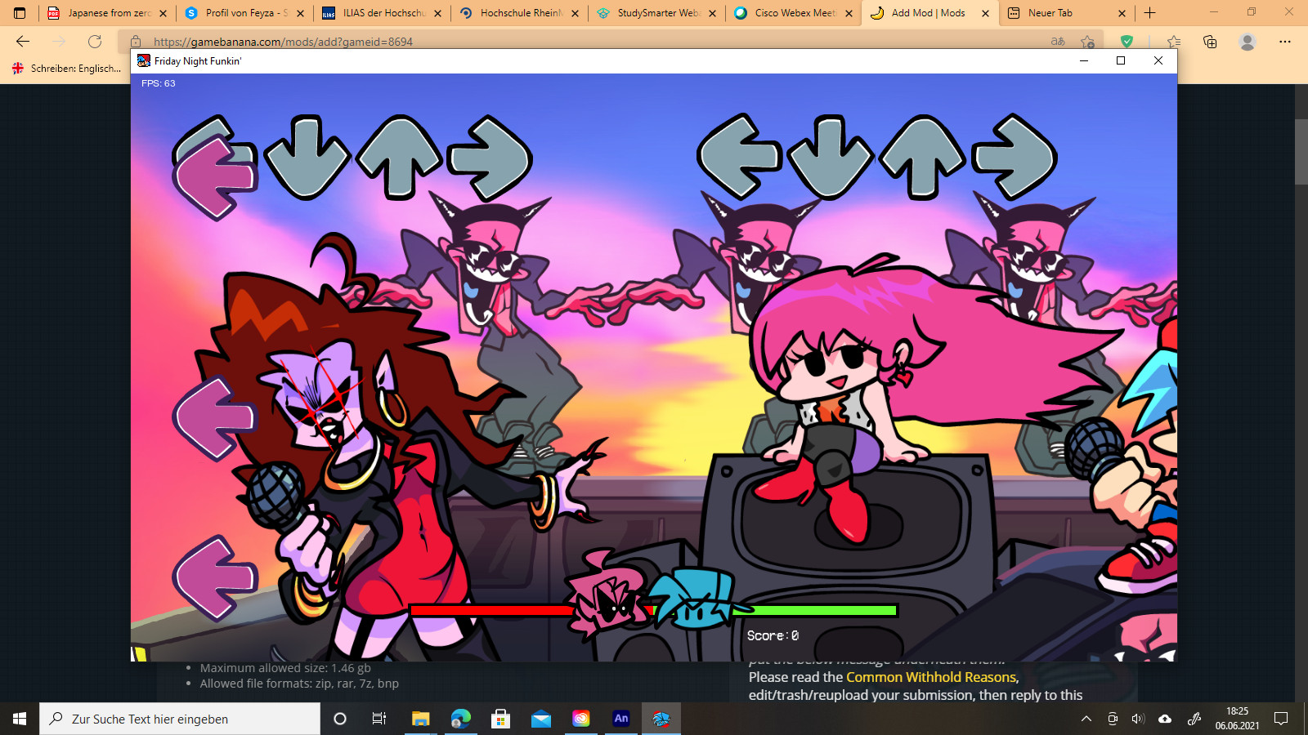1308x735 pixels.
Task: Open the user profile avatar icon
Action: pyautogui.click(x=1247, y=42)
